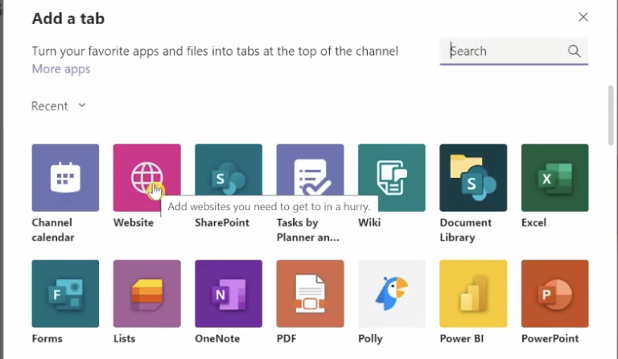
Task: Add an Excel tab
Action: tap(555, 178)
